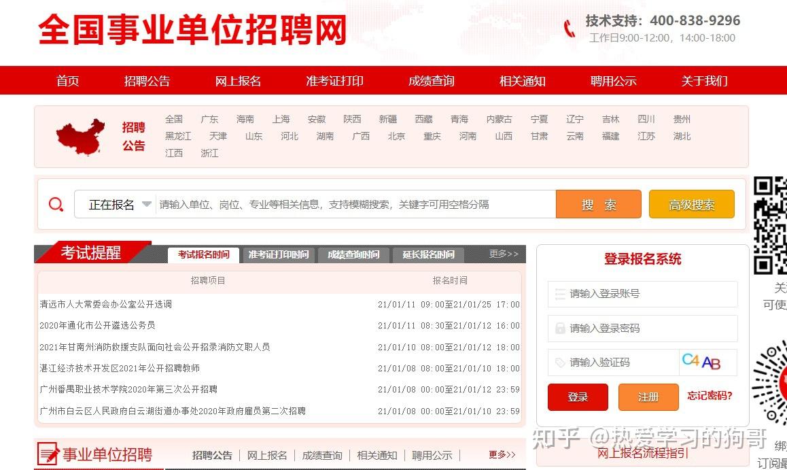Screen dimensions: 787x470
Task: Open 相关通知 in the red navigation bar
Action: 522,81
